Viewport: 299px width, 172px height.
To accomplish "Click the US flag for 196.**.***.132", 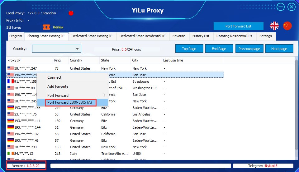I will 11,134.
